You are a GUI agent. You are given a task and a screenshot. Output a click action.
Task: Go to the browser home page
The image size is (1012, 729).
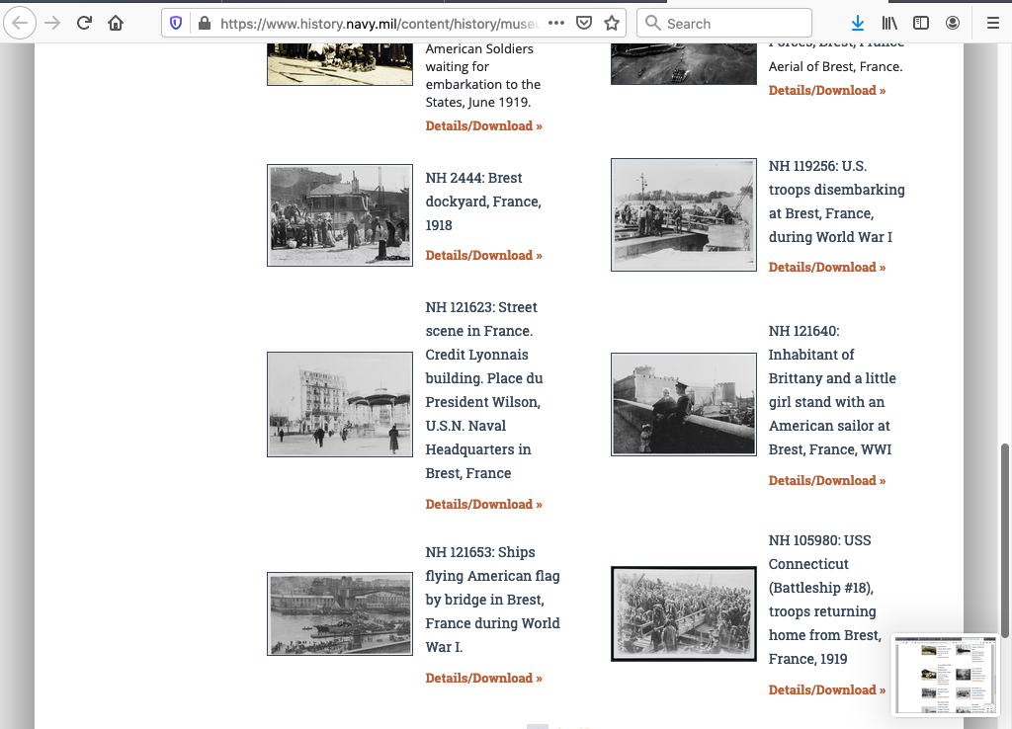tap(116, 23)
